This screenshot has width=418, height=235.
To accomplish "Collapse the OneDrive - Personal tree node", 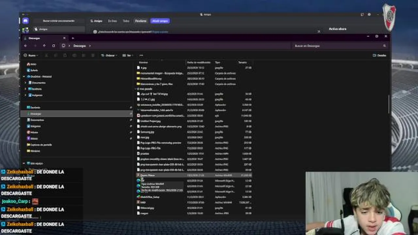I will (24, 76).
